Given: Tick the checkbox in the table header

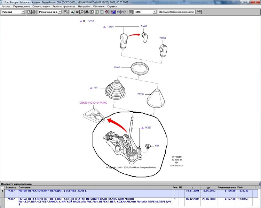Looking at the screenshot, I should pos(2,188).
